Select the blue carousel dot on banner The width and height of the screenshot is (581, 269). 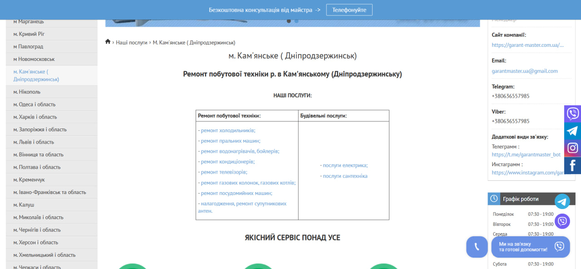click(296, 21)
